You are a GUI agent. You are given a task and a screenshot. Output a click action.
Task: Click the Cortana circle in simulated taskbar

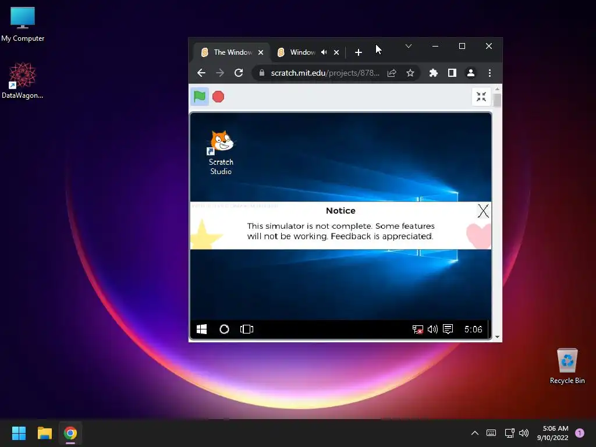click(224, 329)
